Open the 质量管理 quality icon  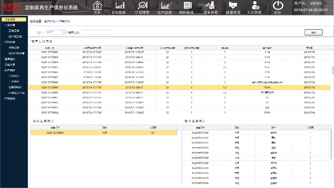point(233,7)
